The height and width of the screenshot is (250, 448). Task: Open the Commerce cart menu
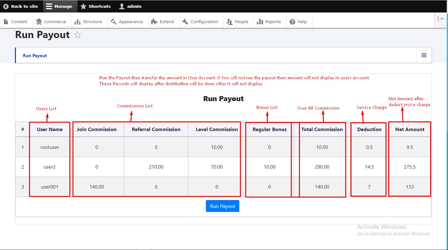coord(51,22)
